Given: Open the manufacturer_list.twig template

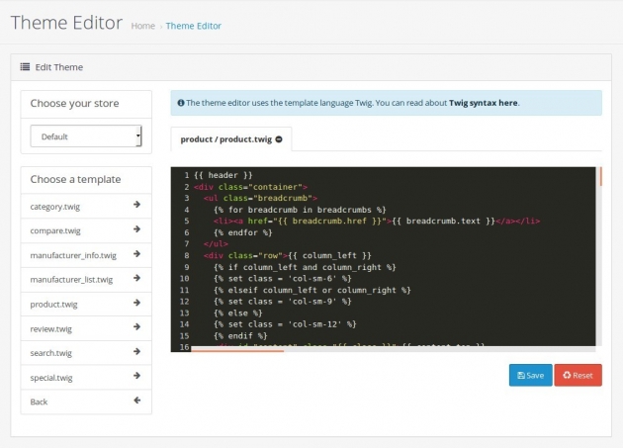Looking at the screenshot, I should (86, 280).
